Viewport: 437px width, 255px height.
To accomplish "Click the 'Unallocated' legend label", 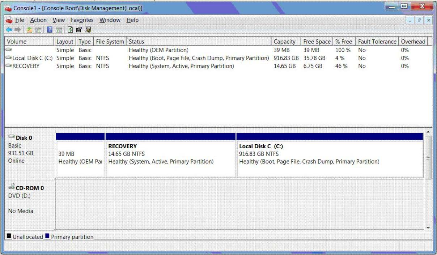I will 28,237.
